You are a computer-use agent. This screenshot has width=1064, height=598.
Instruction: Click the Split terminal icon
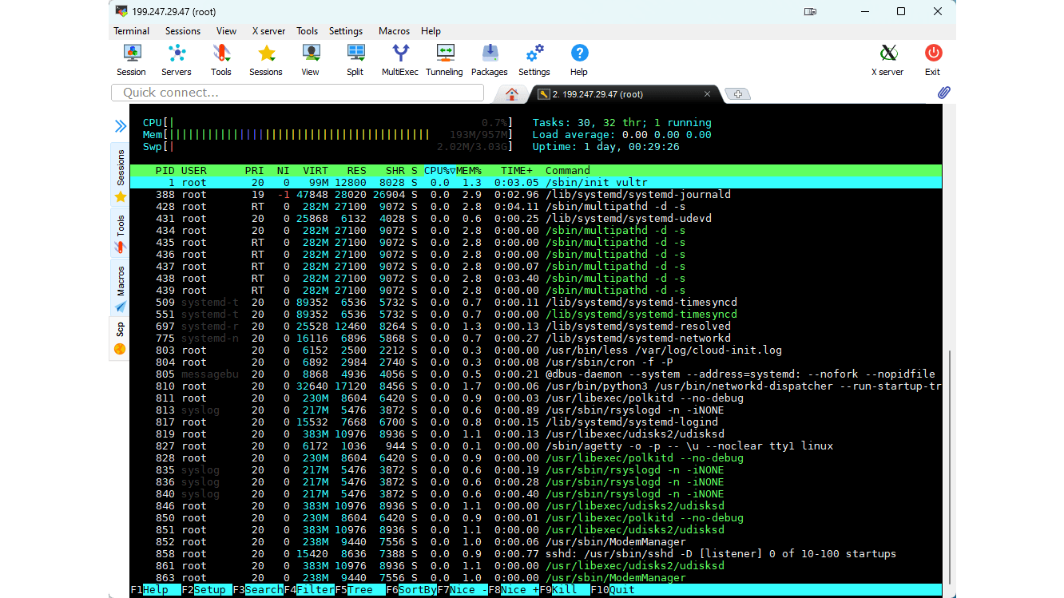pyautogui.click(x=355, y=60)
